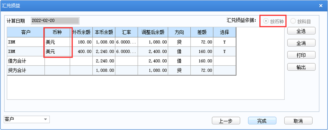
Task: Finish with the 完成 button
Action: (x=262, y=121)
